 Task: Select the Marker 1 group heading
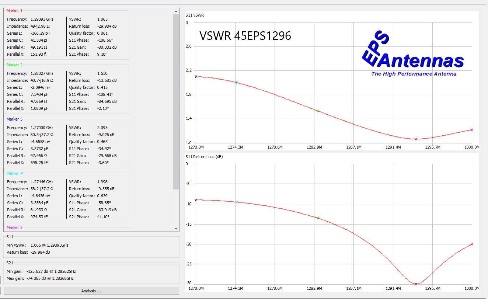tap(15, 11)
